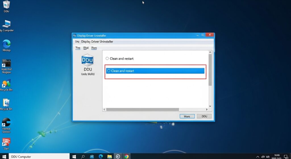The width and height of the screenshot is (291, 159).
Task: Click the vertical scrollbar thumb in the list
Action: coord(210,70)
